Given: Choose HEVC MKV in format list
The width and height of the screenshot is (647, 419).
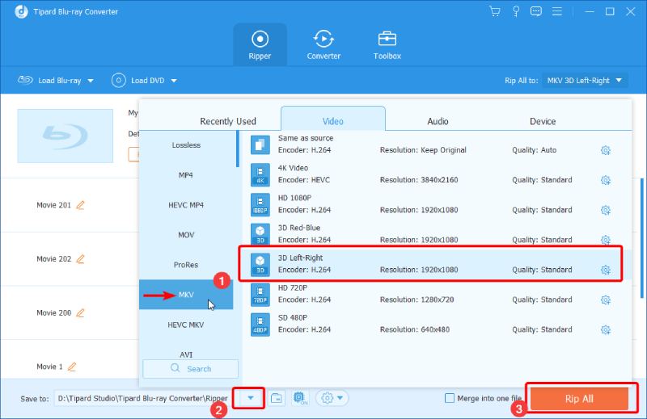Looking at the screenshot, I should 186,325.
